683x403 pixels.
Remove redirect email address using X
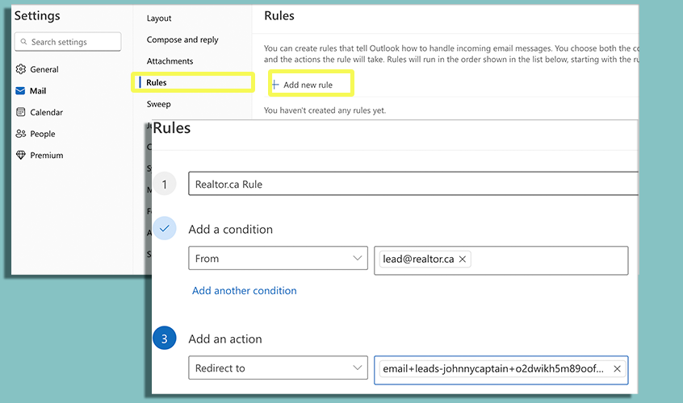[617, 368]
